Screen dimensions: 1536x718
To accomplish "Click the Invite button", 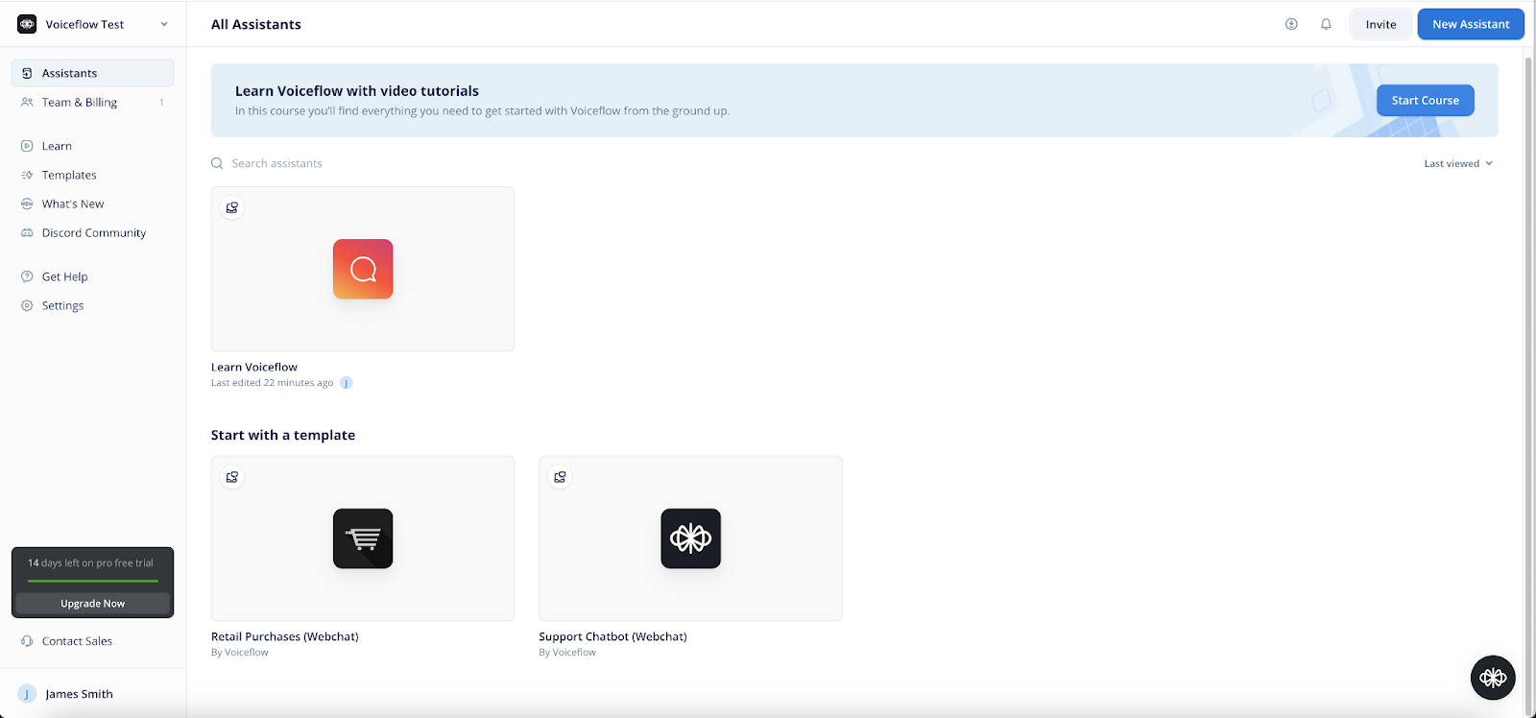I will [x=1380, y=24].
